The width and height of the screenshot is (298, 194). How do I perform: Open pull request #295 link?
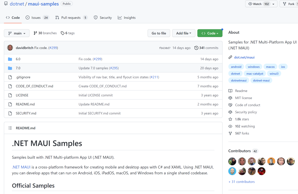[114, 68]
